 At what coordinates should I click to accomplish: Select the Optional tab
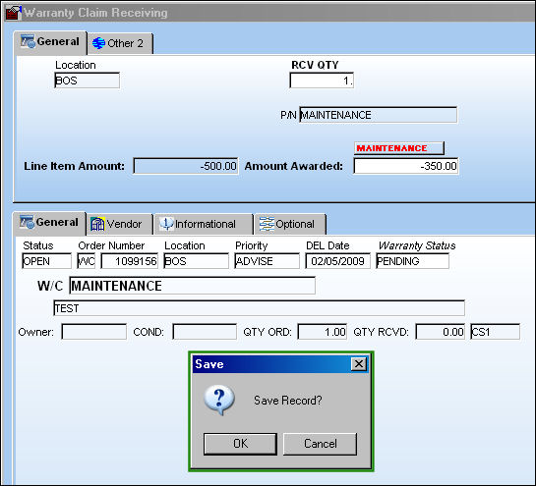tap(290, 224)
